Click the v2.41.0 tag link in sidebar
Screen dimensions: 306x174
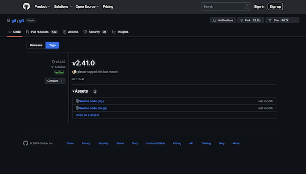click(58, 62)
